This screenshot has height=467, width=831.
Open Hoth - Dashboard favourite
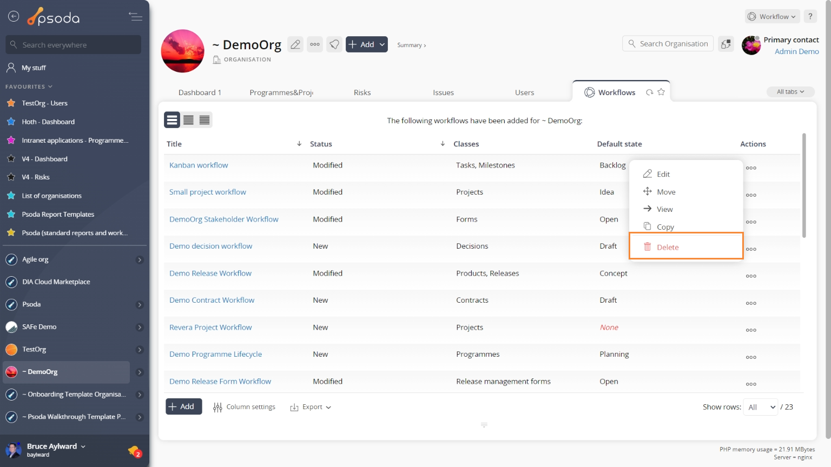[x=48, y=122]
